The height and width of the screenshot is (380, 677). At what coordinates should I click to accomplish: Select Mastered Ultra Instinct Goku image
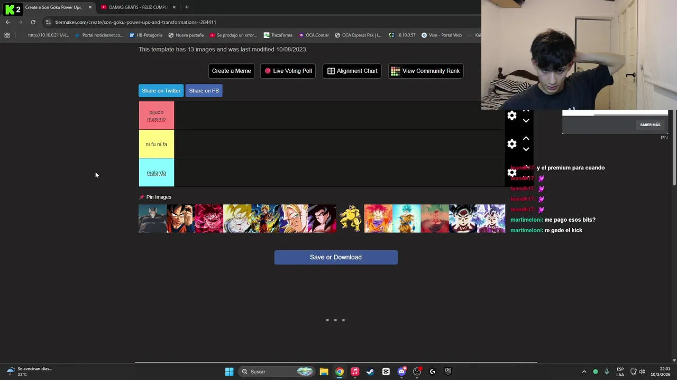[491, 218]
